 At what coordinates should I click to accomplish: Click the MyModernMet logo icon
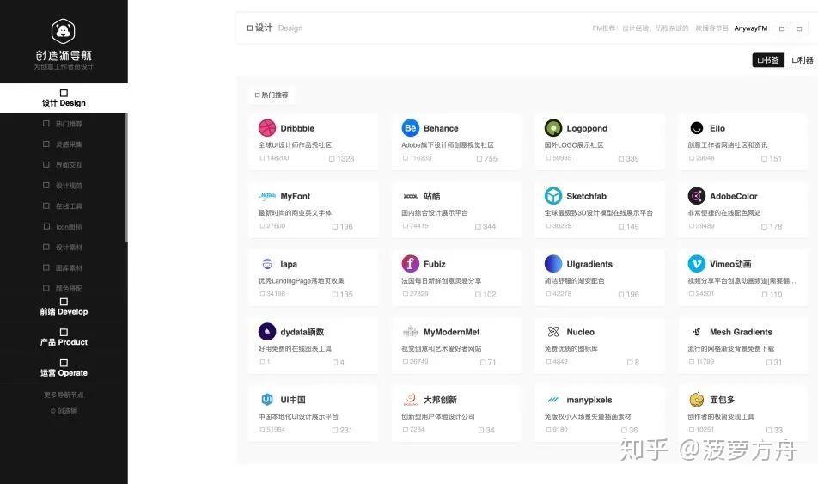click(410, 332)
